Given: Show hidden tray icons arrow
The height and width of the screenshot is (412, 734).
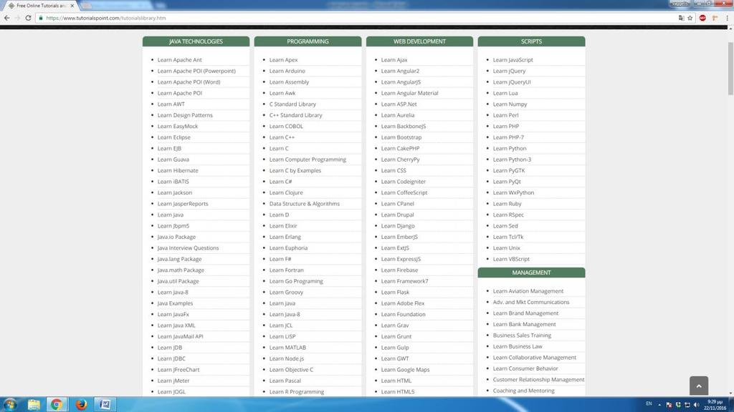Looking at the screenshot, I should [659, 405].
